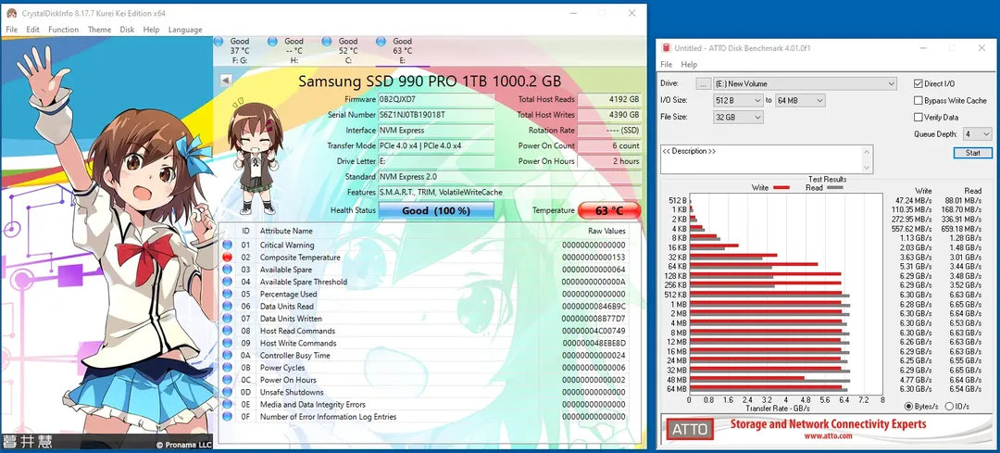This screenshot has height=453, width=1000.
Task: Select the C: disk status orb
Action: point(327,42)
